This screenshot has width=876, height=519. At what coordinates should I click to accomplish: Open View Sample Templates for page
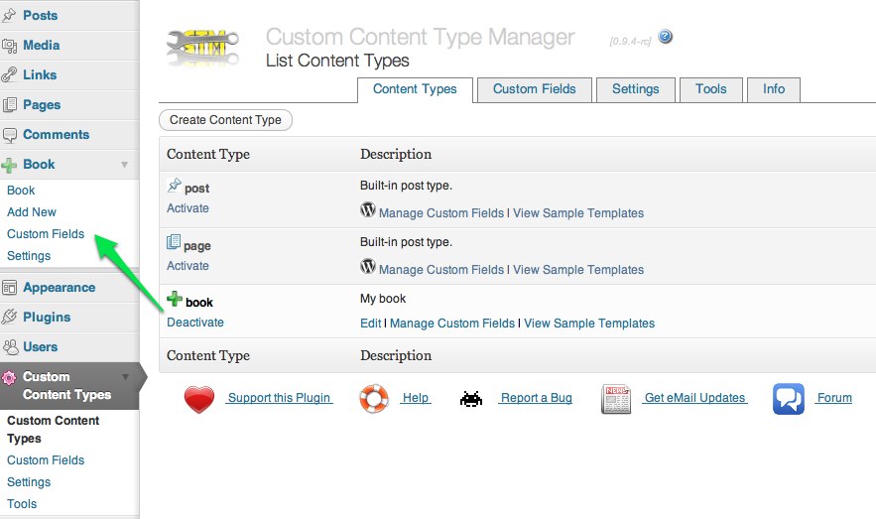point(578,270)
